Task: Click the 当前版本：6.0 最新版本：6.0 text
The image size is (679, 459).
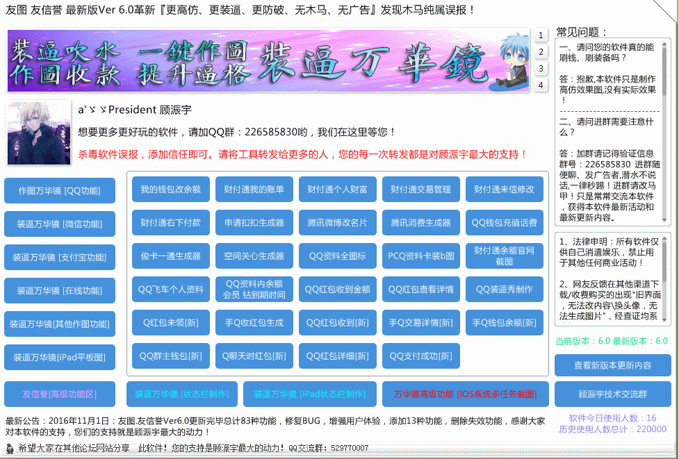Action: pos(612,341)
